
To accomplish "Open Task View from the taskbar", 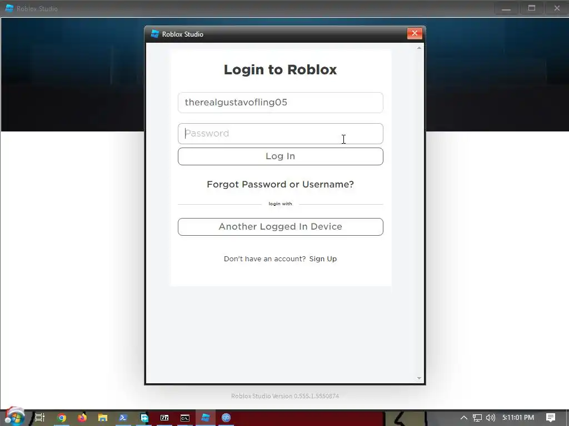I will (40, 418).
